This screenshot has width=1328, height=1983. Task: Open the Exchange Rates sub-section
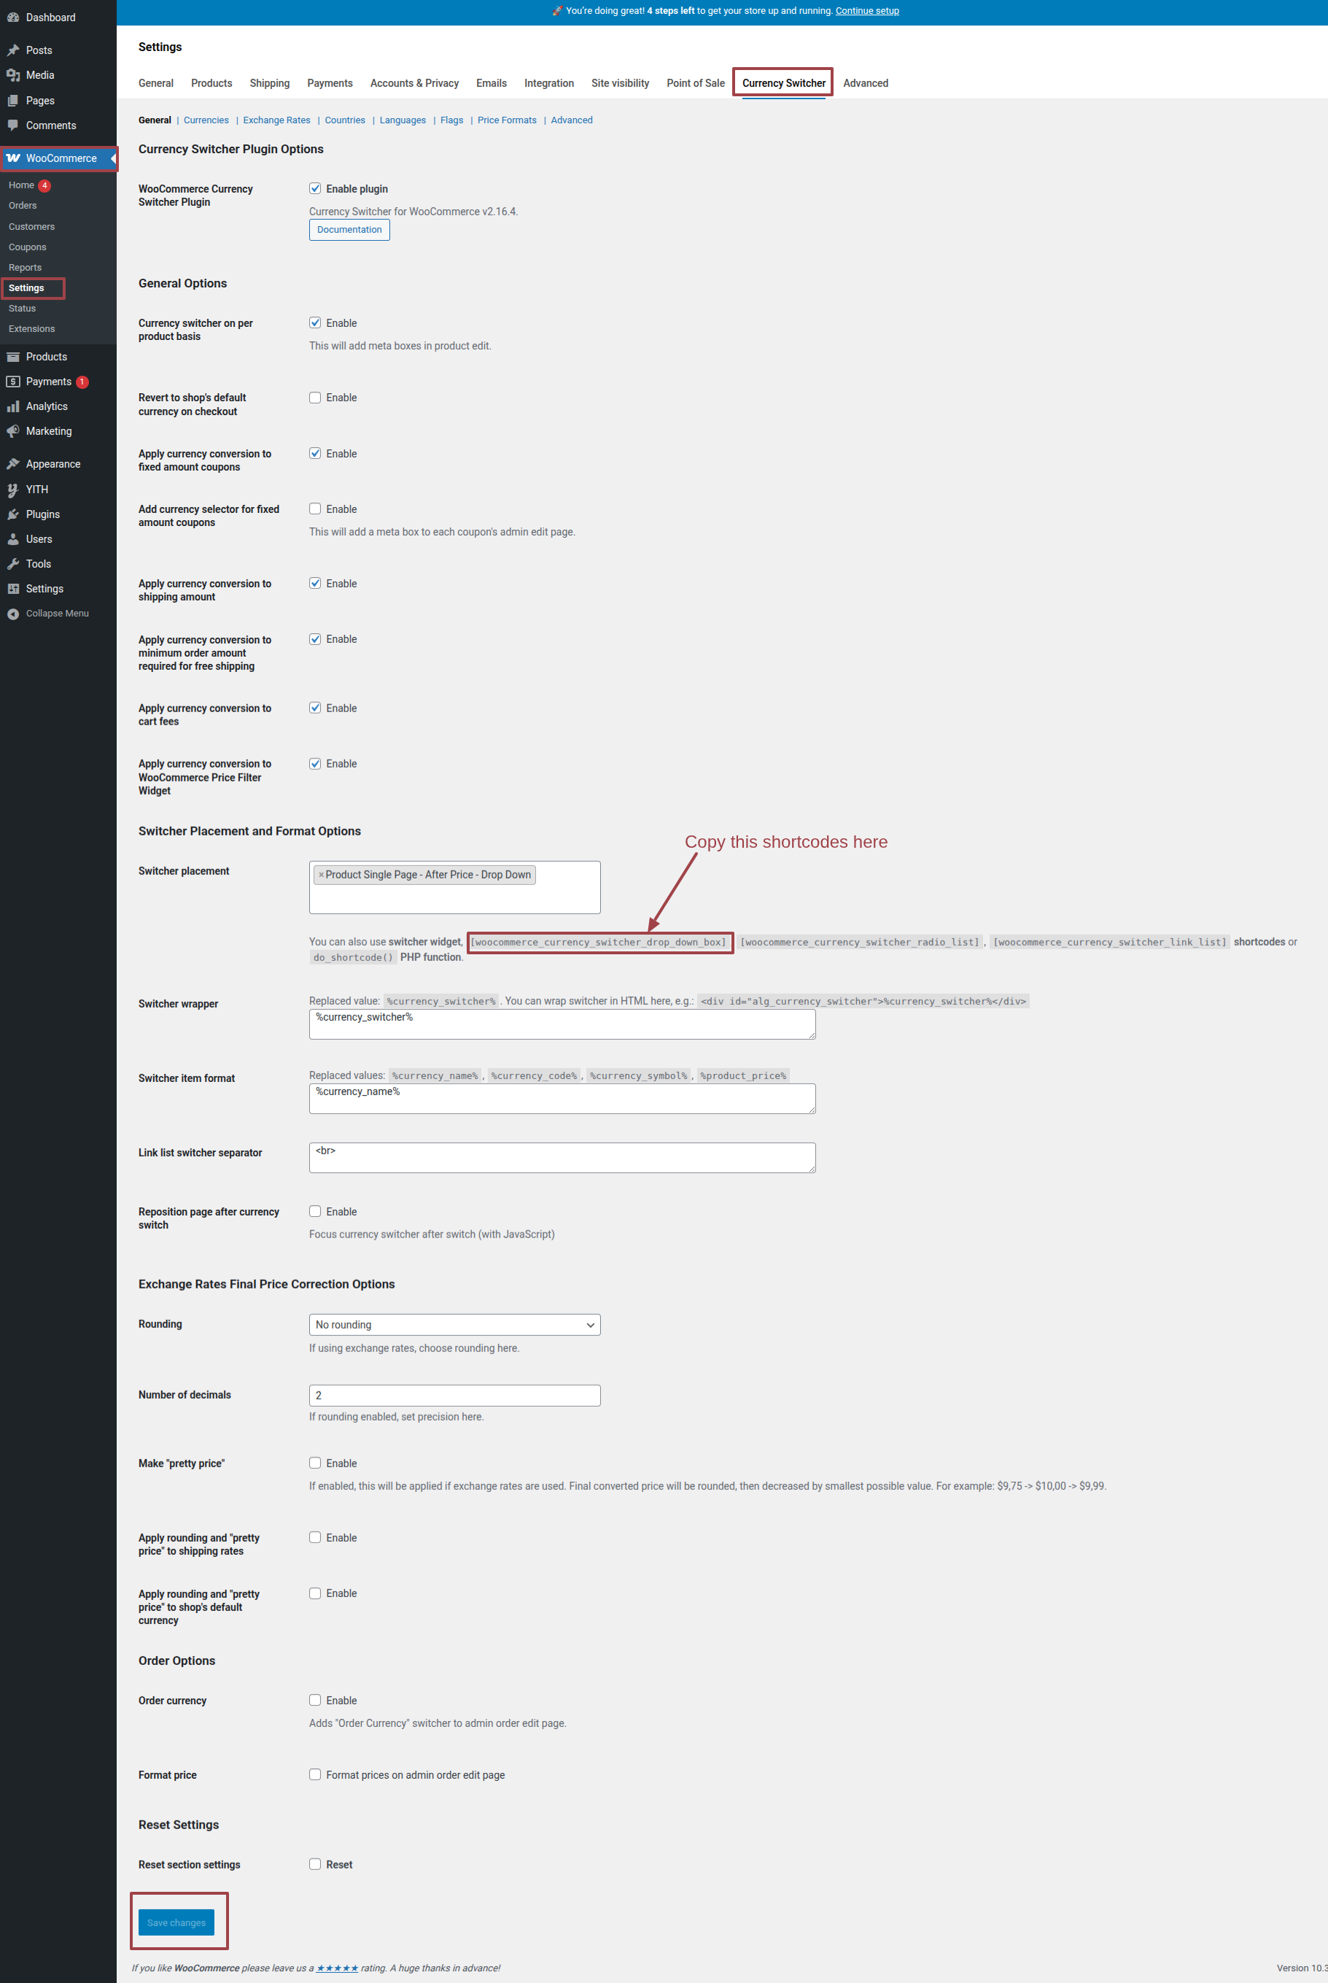[276, 120]
